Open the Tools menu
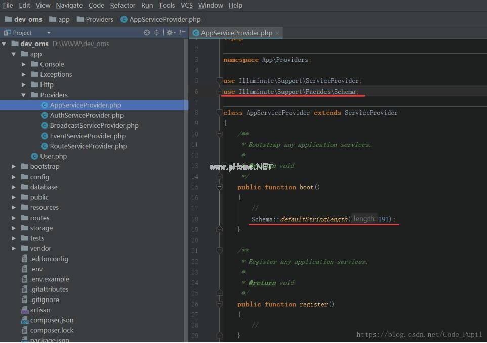The image size is (487, 343). (x=167, y=5)
